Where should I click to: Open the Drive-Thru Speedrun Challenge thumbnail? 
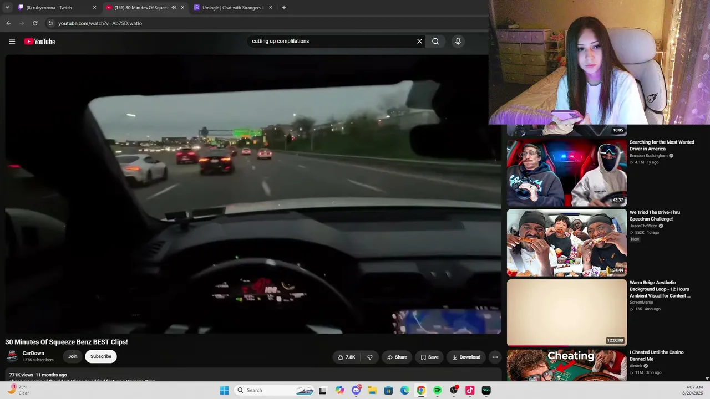tap(567, 243)
